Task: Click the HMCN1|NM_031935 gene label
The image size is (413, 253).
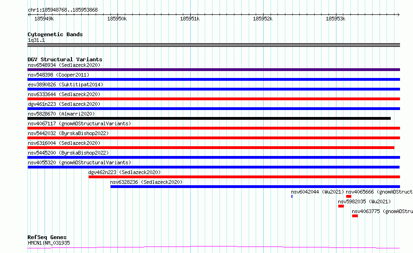Action: pos(49,243)
